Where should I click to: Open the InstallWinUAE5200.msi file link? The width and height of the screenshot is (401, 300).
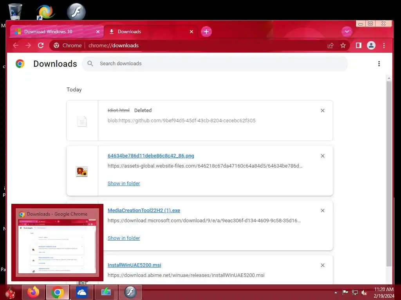(x=134, y=265)
